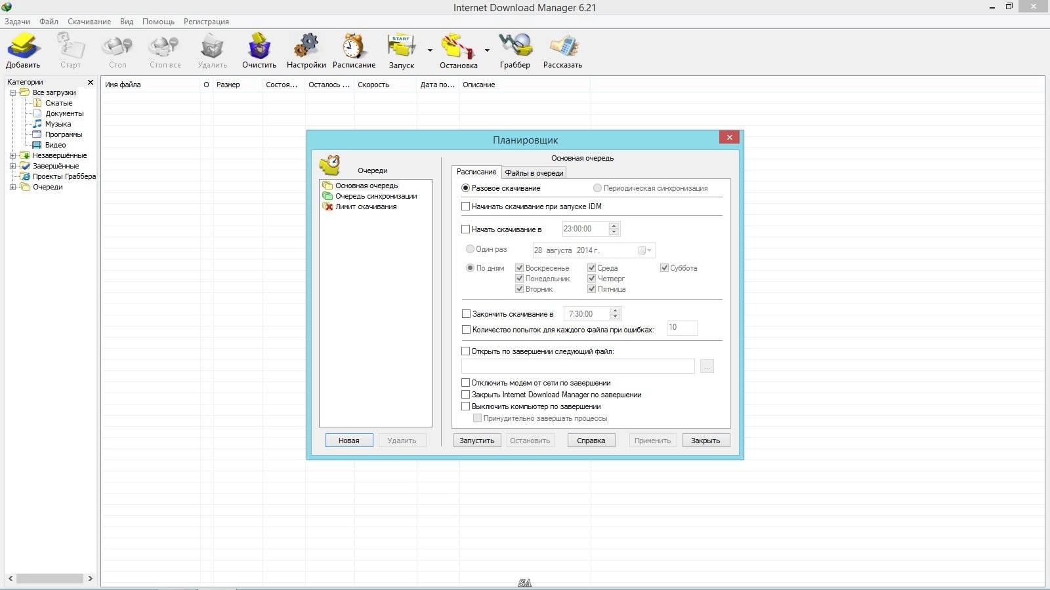
Task: Click the retry count field showing 10
Action: point(682,328)
